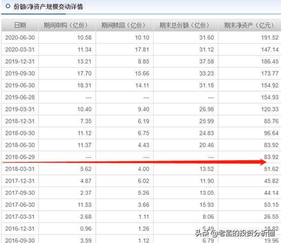Click the 24.83 total shares value
The height and width of the screenshot is (243, 281).
(206, 133)
